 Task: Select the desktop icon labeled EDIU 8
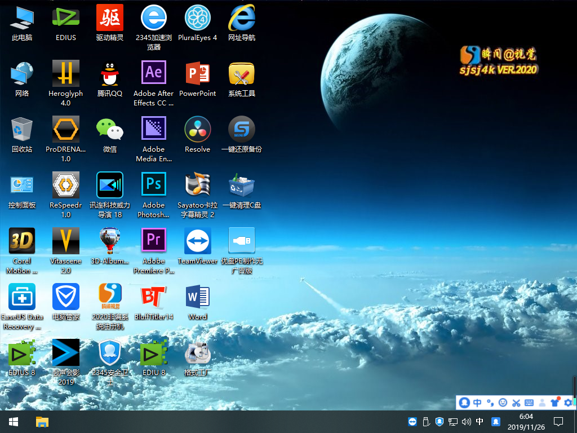click(153, 353)
